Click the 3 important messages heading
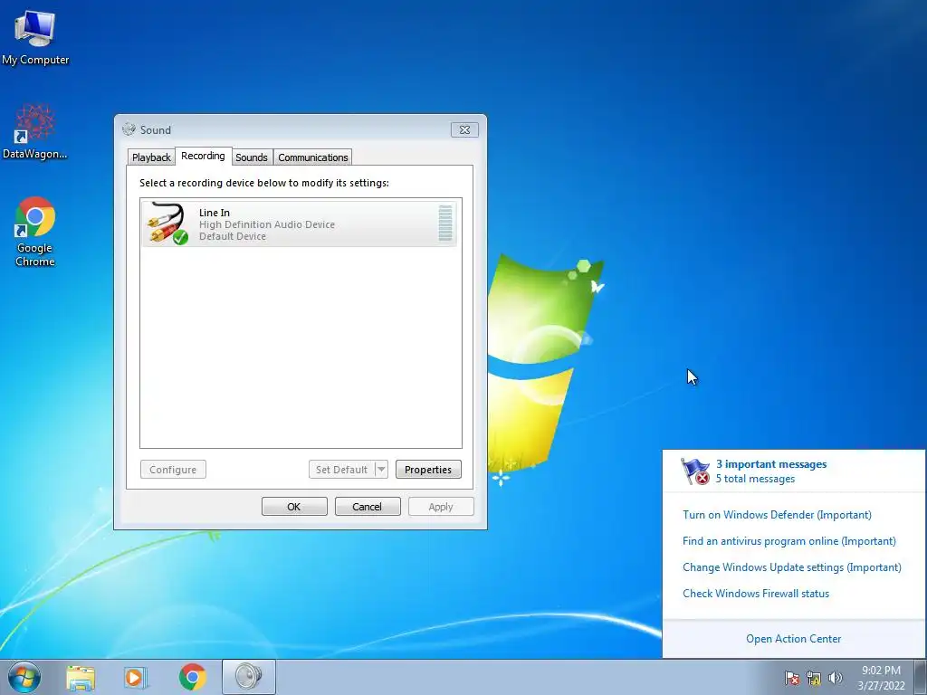 point(771,464)
